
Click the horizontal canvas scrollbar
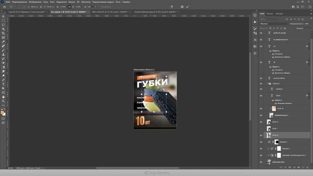(x=138, y=168)
